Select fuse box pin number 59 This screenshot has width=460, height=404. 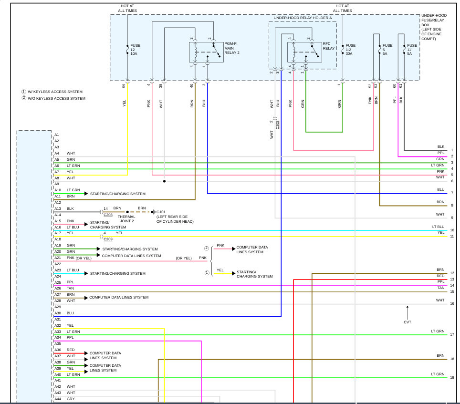click(x=124, y=86)
